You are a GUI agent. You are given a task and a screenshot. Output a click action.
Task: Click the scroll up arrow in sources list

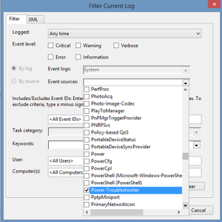click(185, 90)
